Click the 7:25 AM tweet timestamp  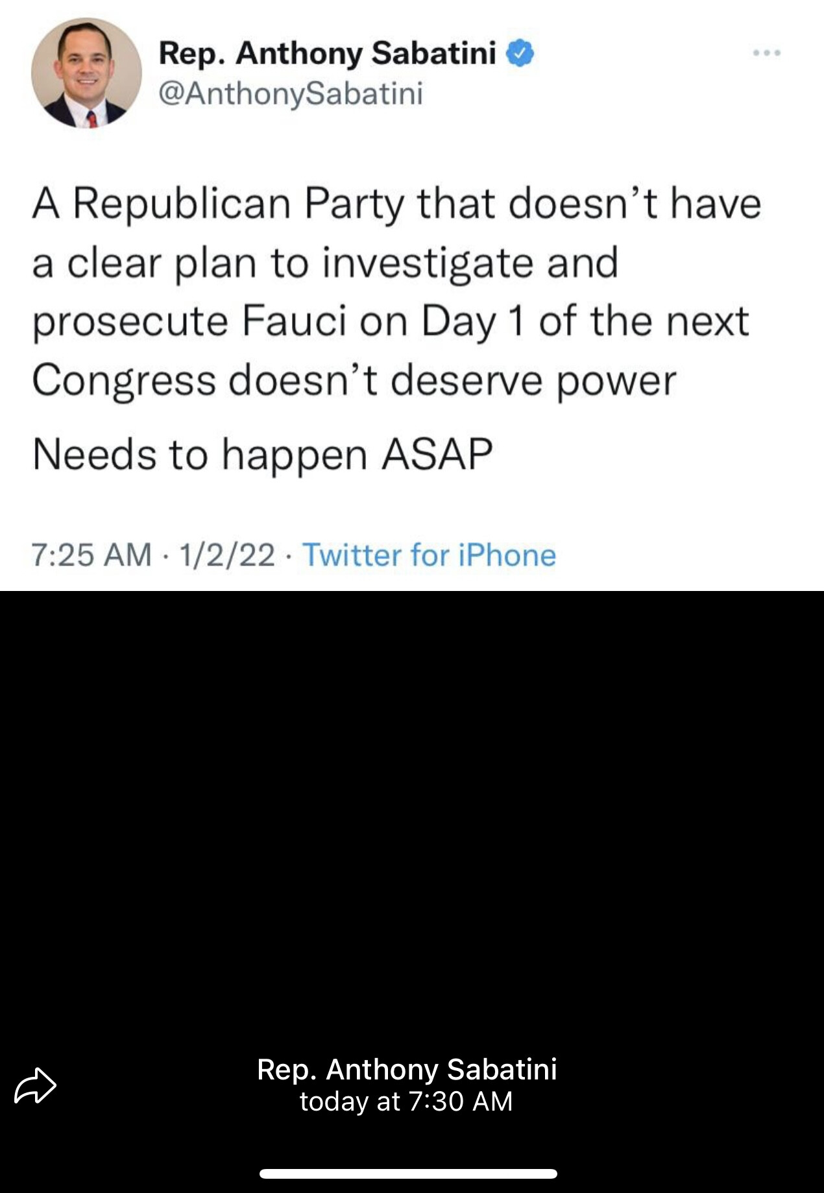tap(91, 555)
